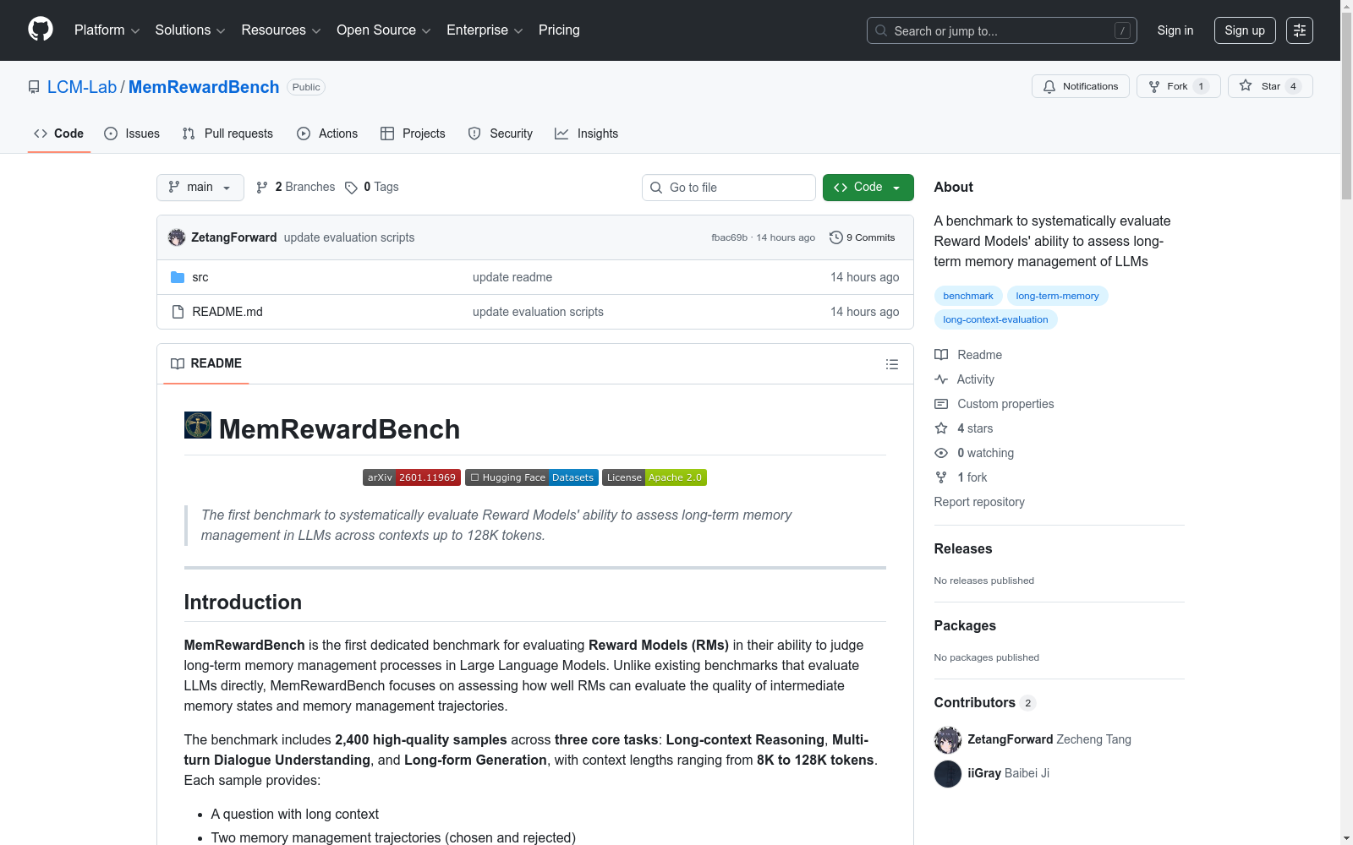
Task: Switch to the Issues tab
Action: click(132, 134)
